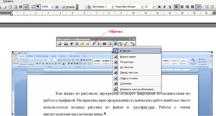Viewport: 216px width, 116px height.
Task: Click the insert picture icon in Настройка изображения
Action: [x=59, y=44]
